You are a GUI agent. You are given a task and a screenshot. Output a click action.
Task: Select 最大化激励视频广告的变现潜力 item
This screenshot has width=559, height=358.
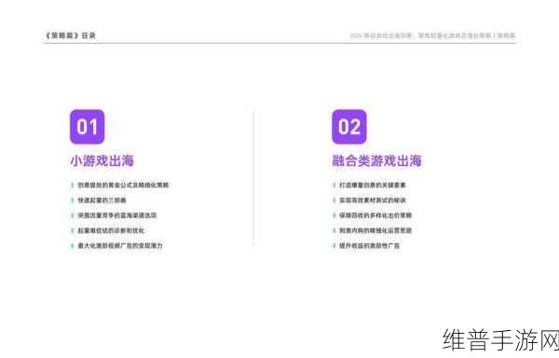coord(120,246)
